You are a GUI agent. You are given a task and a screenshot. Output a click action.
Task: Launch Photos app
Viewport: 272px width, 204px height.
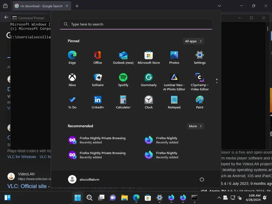[x=174, y=58]
